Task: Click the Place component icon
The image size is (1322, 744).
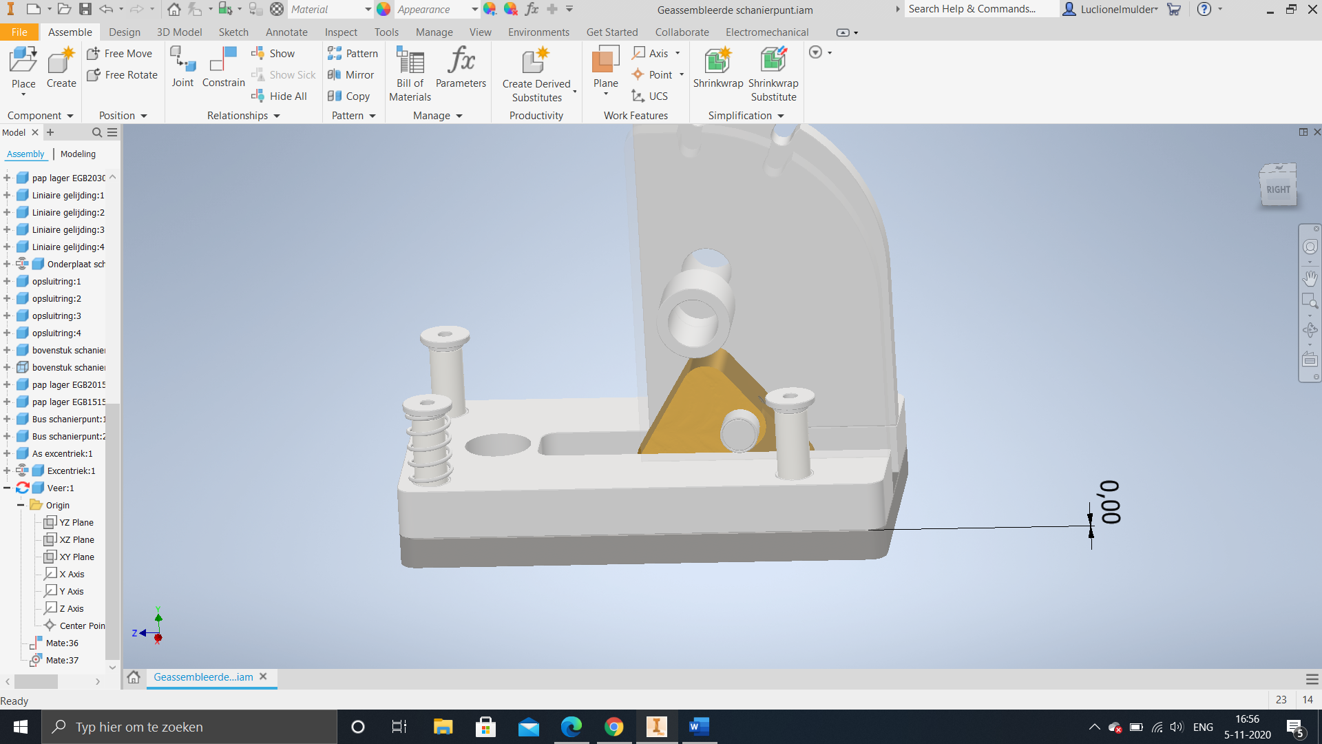Action: [23, 60]
